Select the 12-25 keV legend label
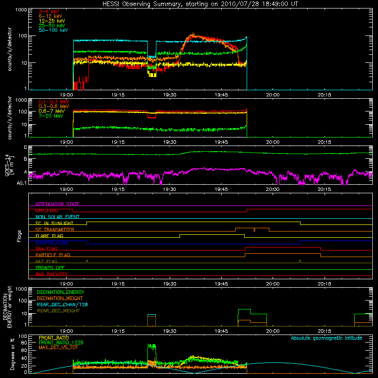The height and width of the screenshot is (378, 378). 52,21
